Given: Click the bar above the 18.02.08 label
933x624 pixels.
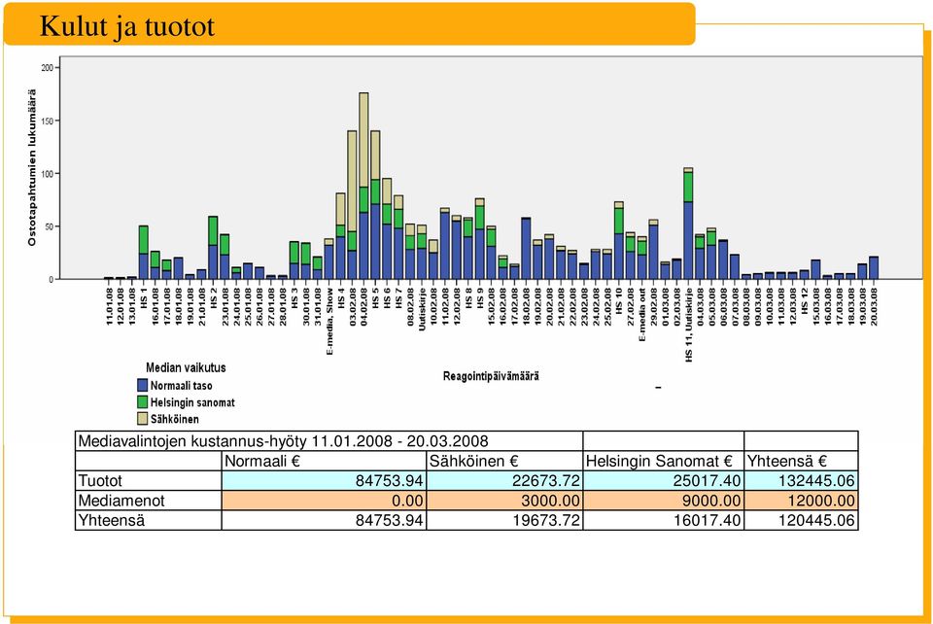Looking at the screenshot, I should (526, 248).
